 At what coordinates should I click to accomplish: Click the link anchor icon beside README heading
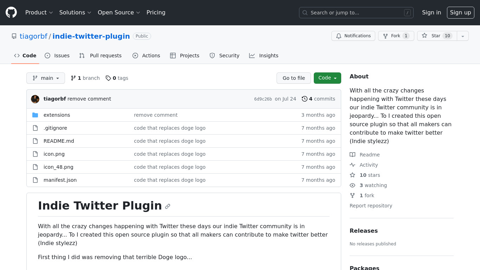(x=168, y=206)
